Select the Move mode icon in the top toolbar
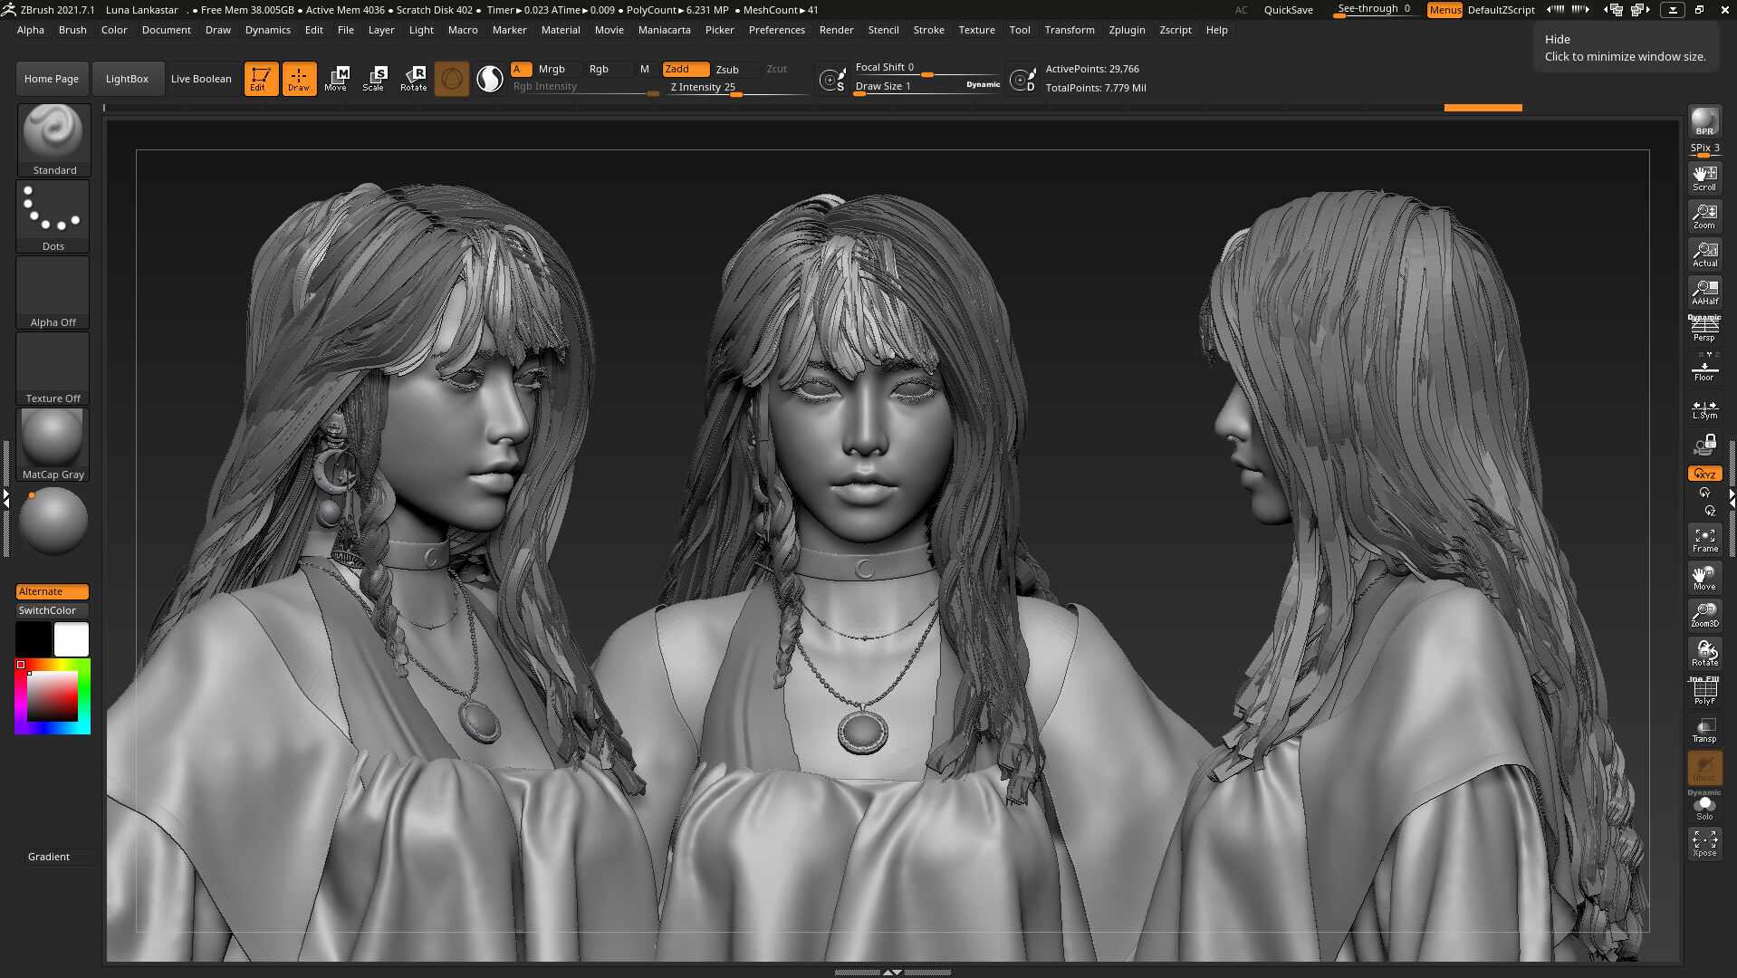 339,78
